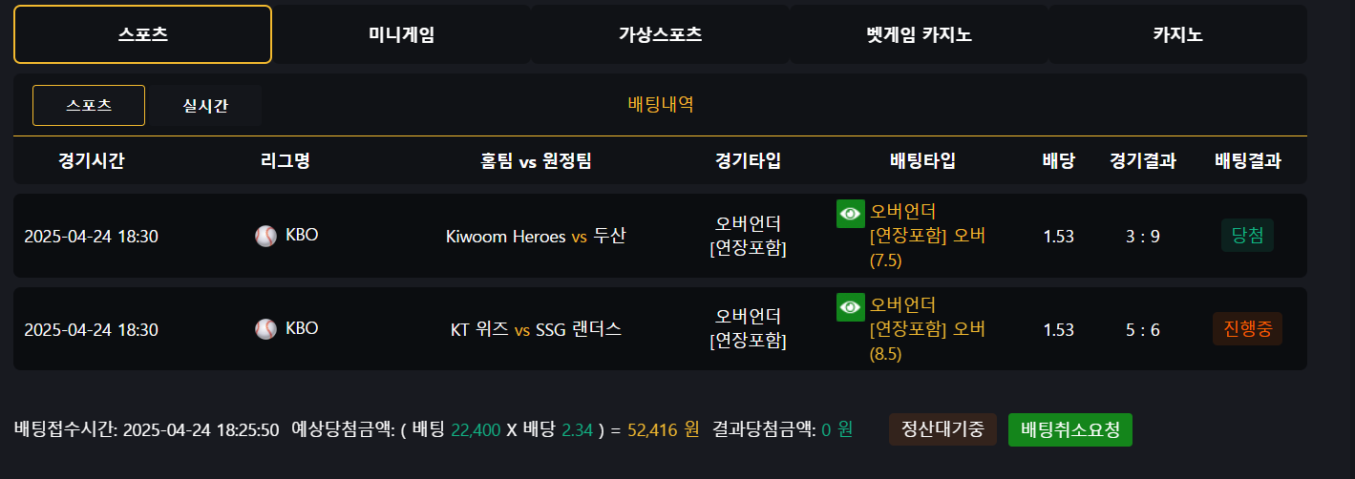Open the 가상스포츠 tab
The height and width of the screenshot is (479, 1355).
pos(660,34)
